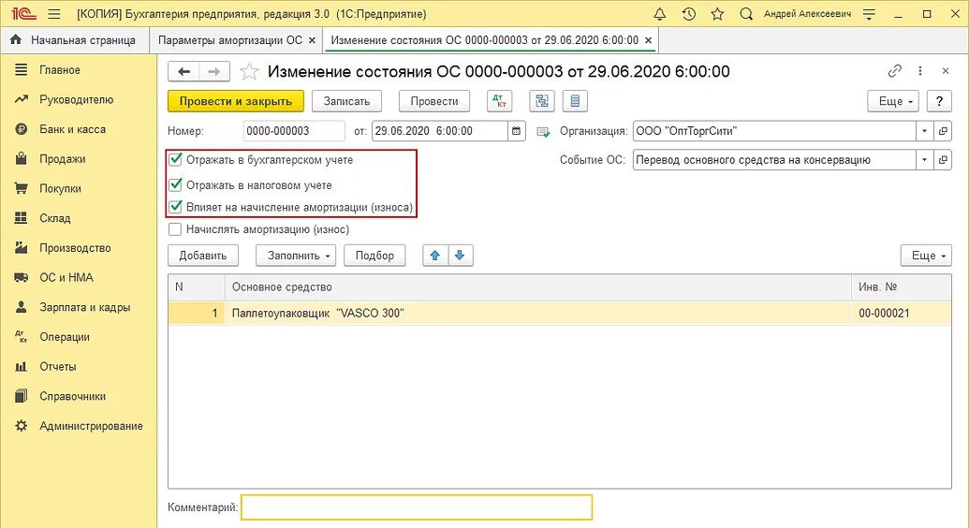Close document form with X icon
The image size is (969, 528).
point(946,71)
